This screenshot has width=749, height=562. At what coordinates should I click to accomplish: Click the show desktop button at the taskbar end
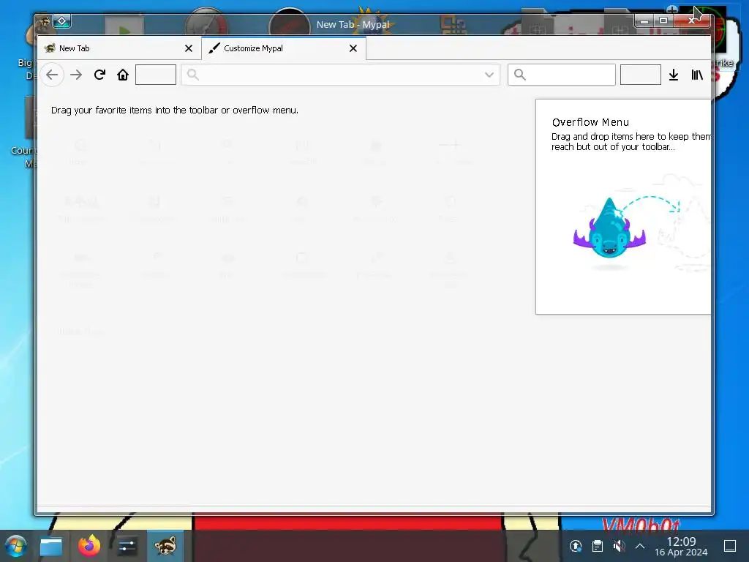pos(730,546)
